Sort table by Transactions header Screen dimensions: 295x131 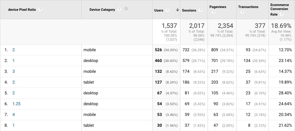tap(248, 7)
